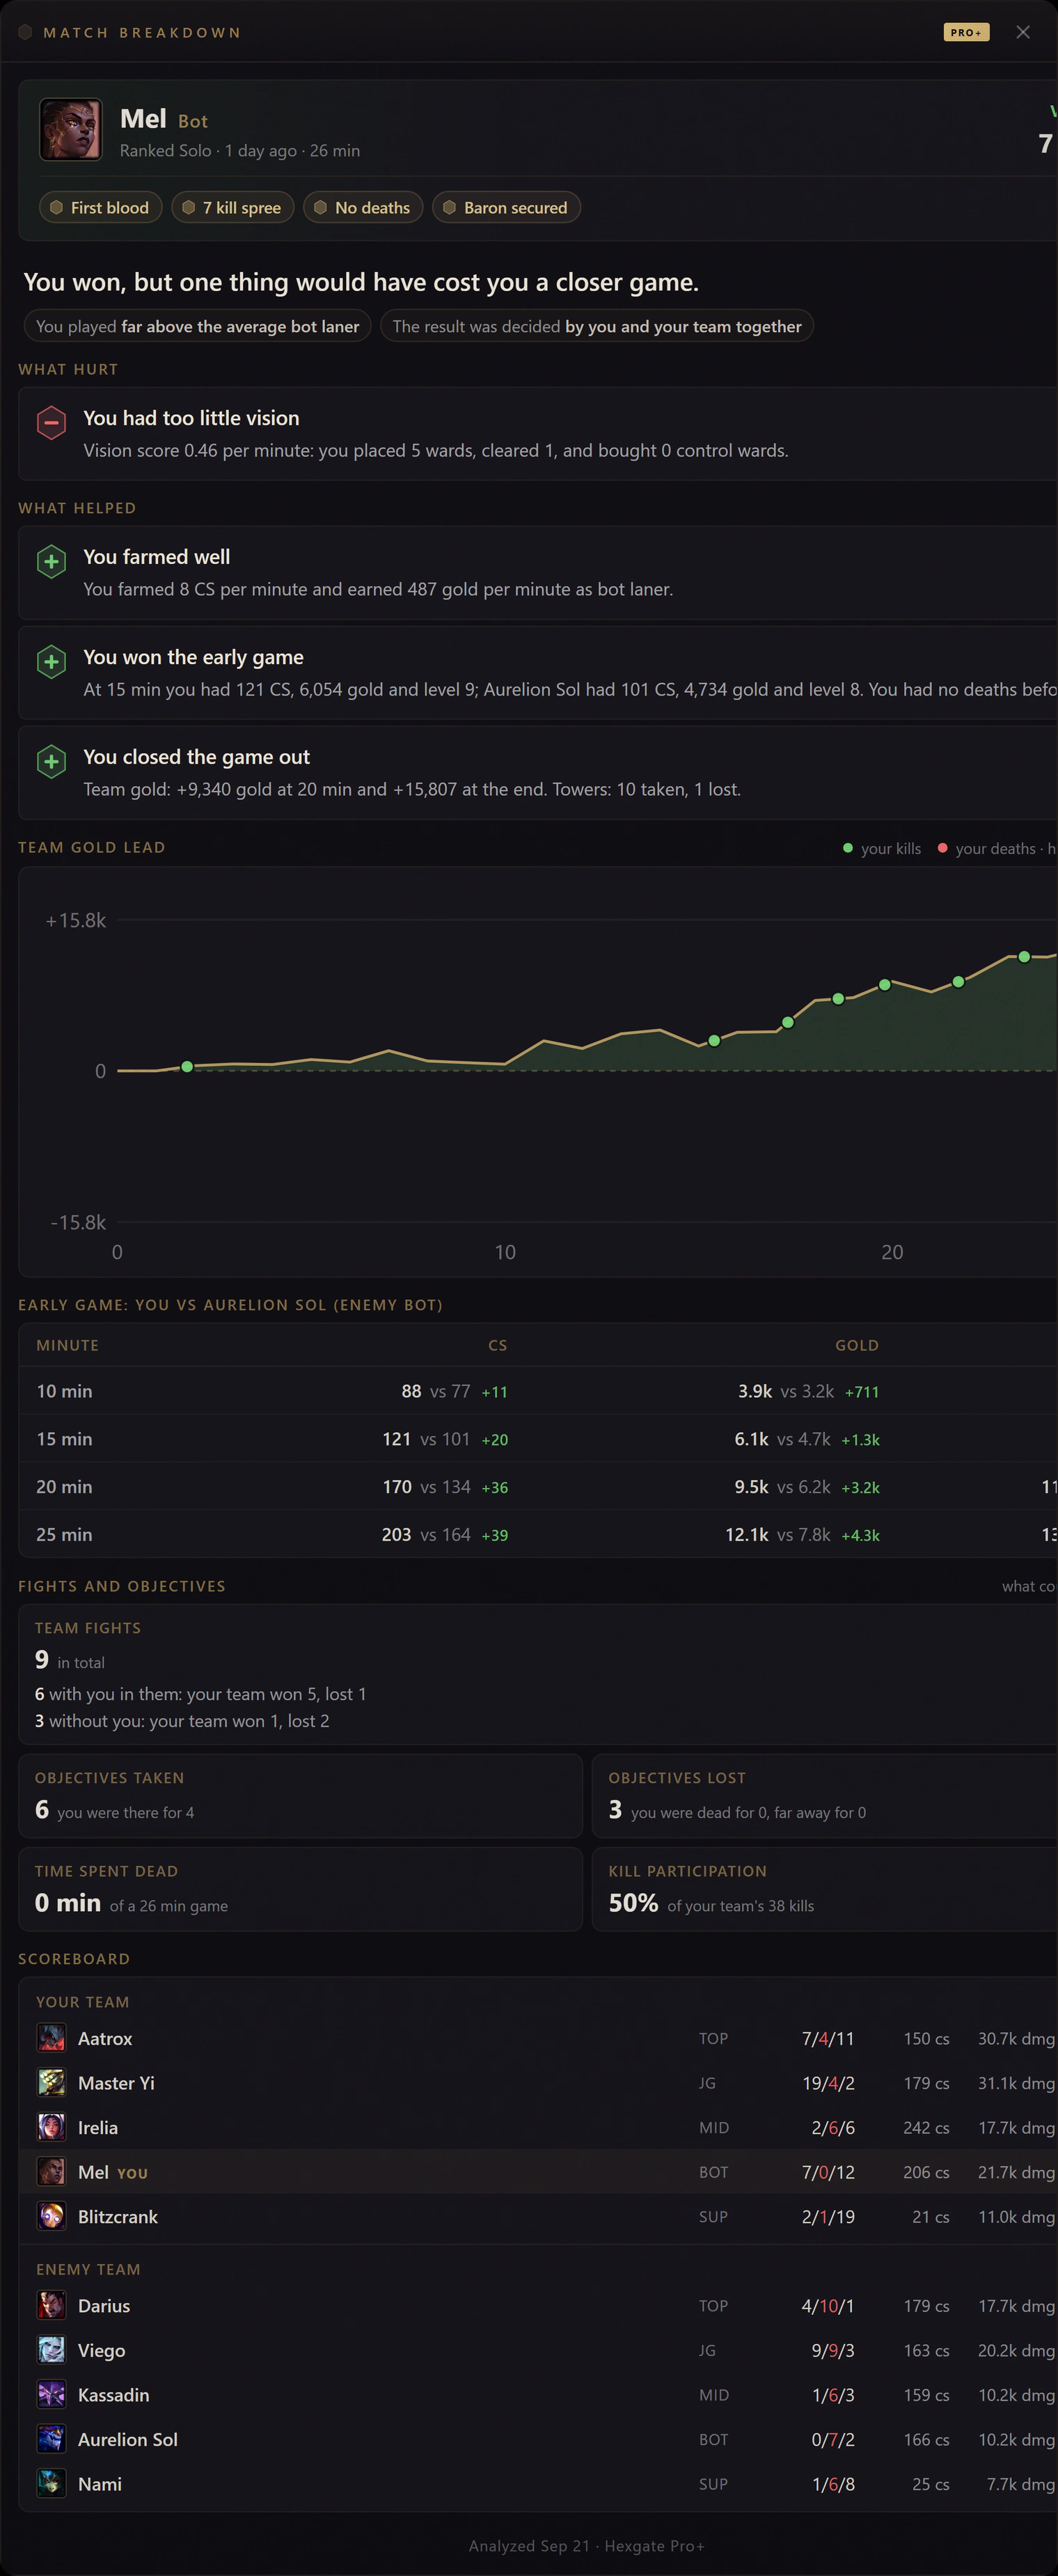The width and height of the screenshot is (1058, 2576).
Task: Click the 'by you and your team together' pill
Action: point(597,326)
